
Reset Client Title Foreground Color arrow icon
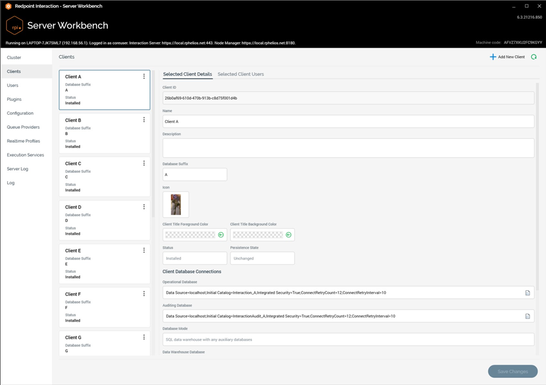221,235
